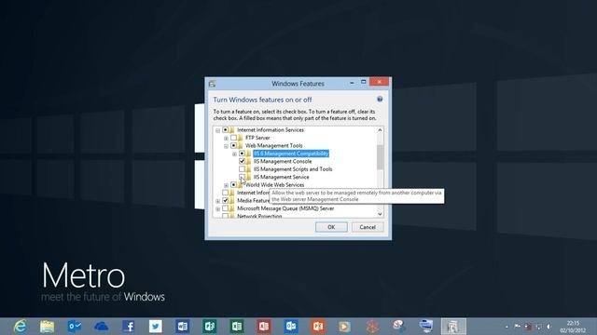Select the 'IIS Management Console' label

(x=283, y=161)
